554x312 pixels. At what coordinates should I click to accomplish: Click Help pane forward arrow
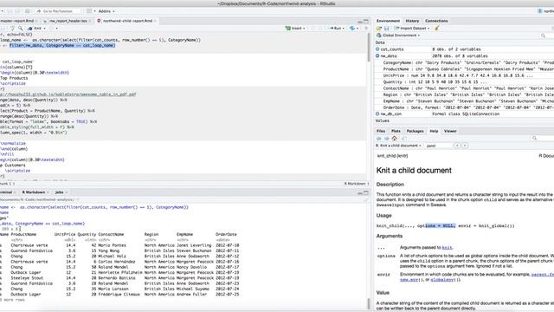pyautogui.click(x=387, y=139)
